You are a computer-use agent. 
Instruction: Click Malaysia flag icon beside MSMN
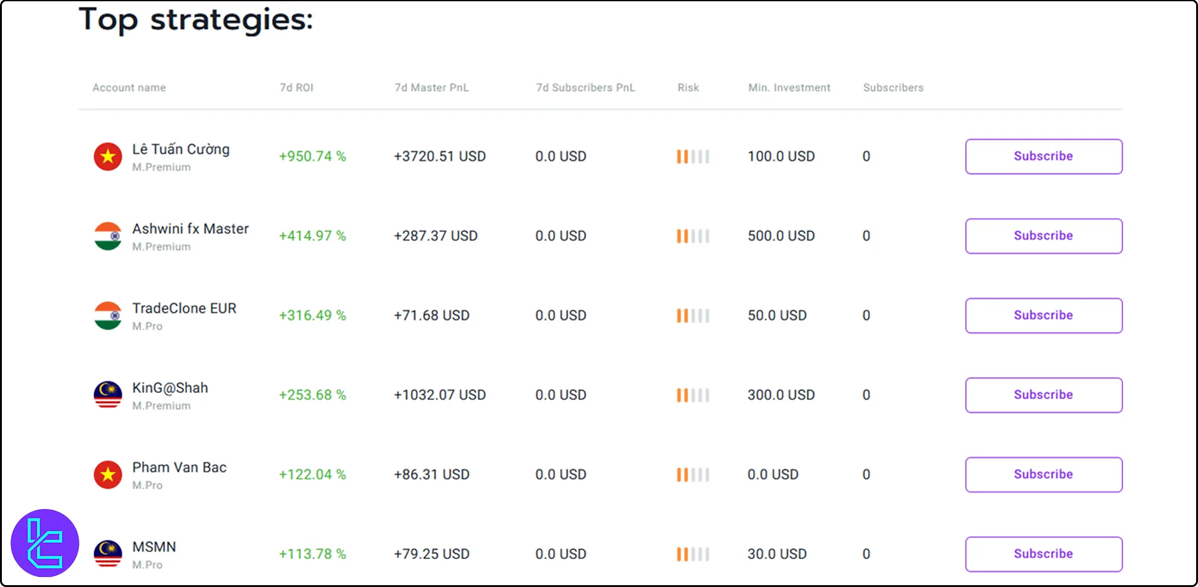coord(108,554)
